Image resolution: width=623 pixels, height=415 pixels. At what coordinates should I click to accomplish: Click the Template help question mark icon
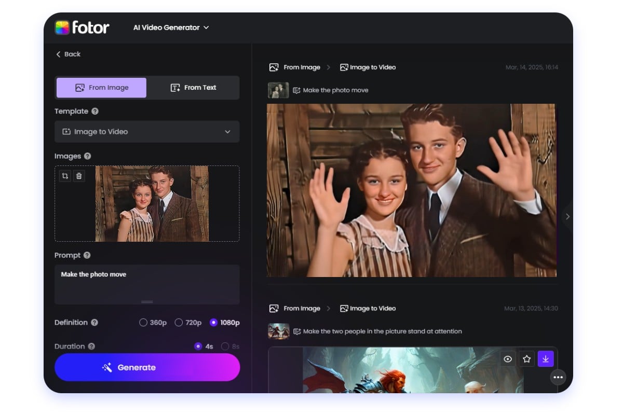(95, 111)
